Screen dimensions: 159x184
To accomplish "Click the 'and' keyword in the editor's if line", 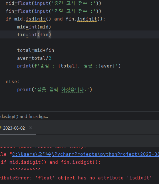I will tap(58, 19).
